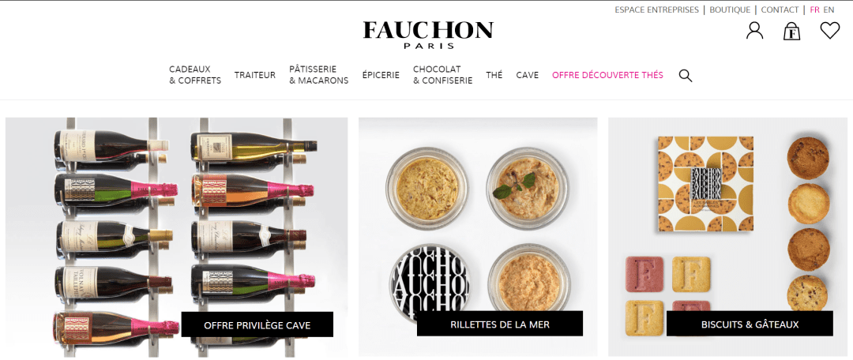Open Chocolat & Confiserie menu
Screen dimensions: 853x360
tap(443, 75)
